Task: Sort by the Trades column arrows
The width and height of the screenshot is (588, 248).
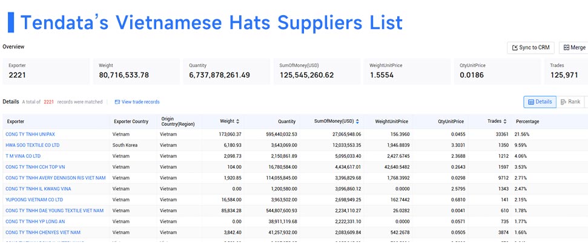Action: coord(505,122)
